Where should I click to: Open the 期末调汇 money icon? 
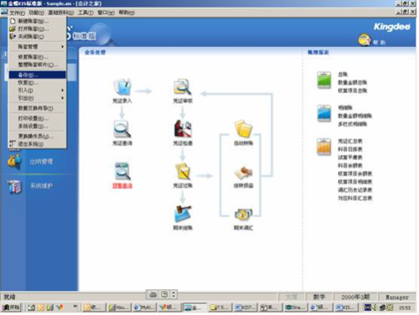pyautogui.click(x=243, y=214)
